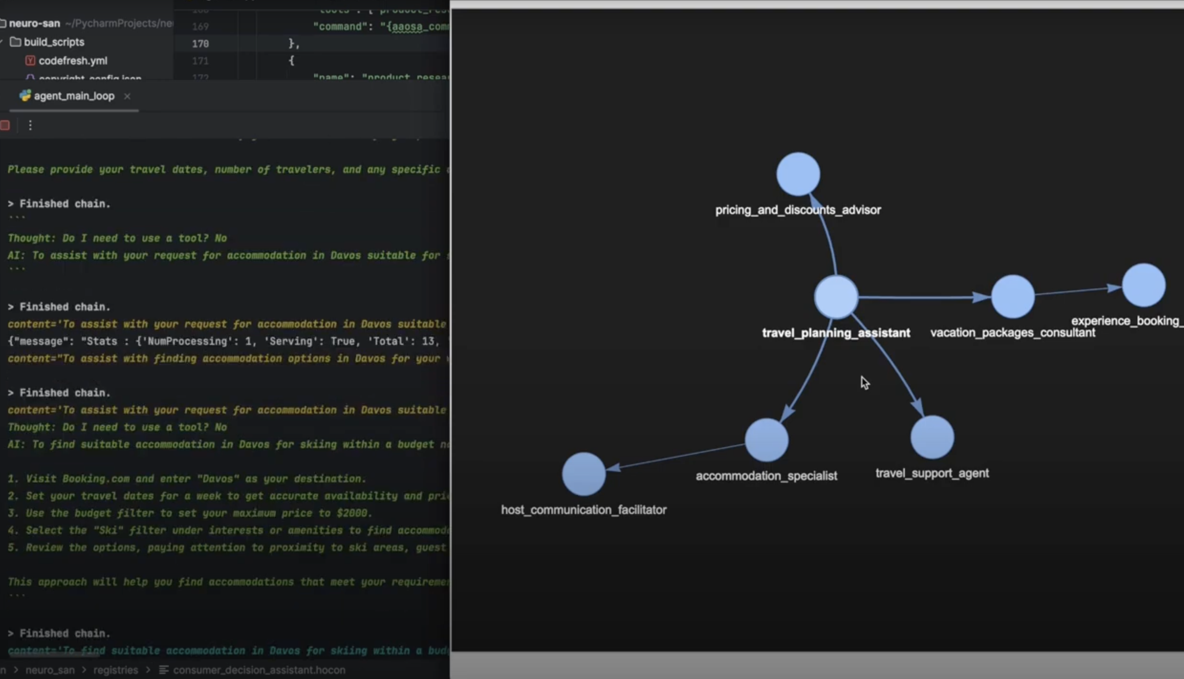
Task: Click the 'Please provide your travel dates' line
Action: coord(228,169)
